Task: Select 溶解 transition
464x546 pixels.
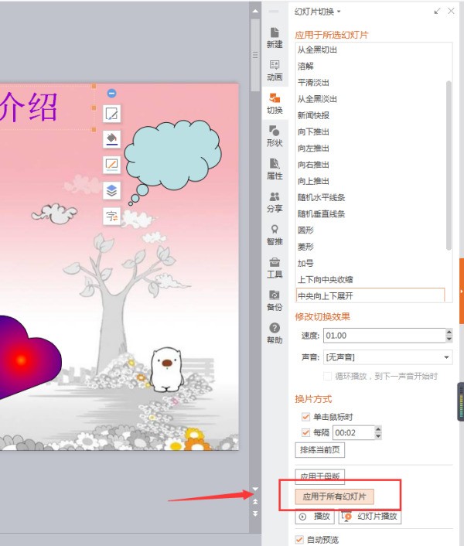Action: click(370, 67)
